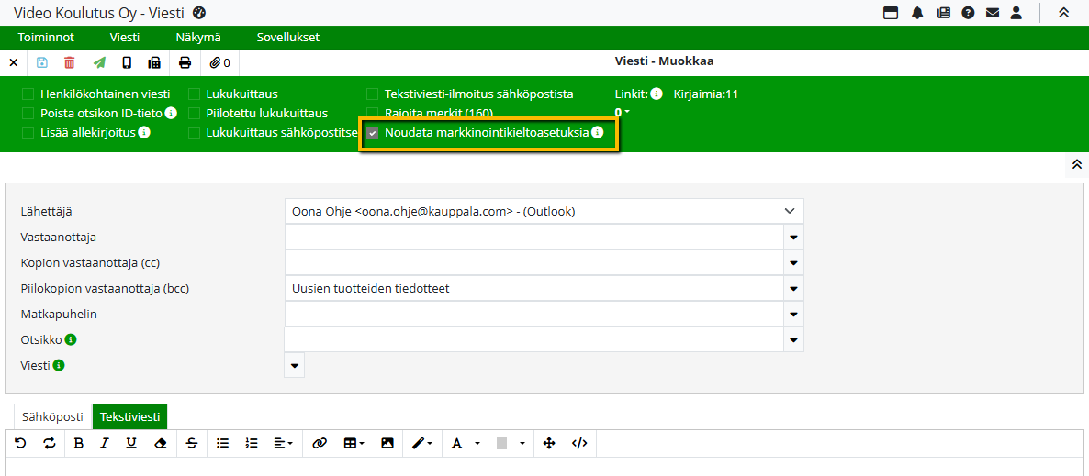Viewport: 1089px width, 476px height.
Task: Expand the Vastaanottaja recipient dropdown arrow
Action: [793, 237]
